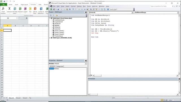The height and width of the screenshot is (102, 181).
Task: Open the VBA Debug menu
Action: [x=79, y=6]
